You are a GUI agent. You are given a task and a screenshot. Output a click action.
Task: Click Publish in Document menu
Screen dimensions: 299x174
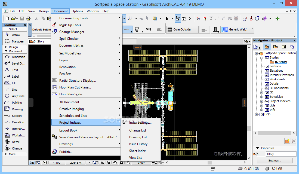[x=66, y=152]
